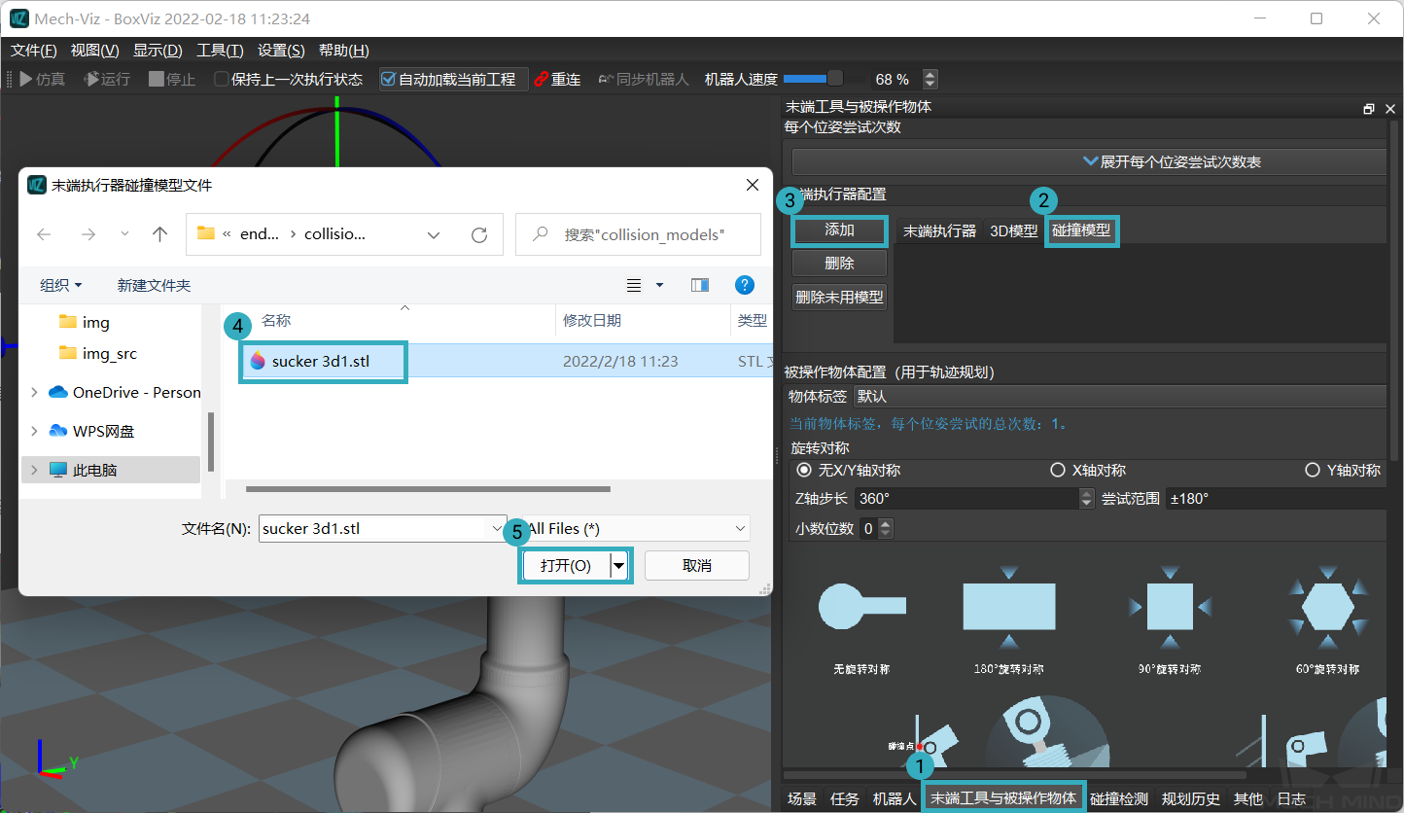Open the file dialog help icon

pos(745,285)
